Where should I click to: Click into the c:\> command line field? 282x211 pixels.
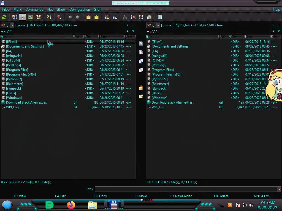tap(186, 189)
